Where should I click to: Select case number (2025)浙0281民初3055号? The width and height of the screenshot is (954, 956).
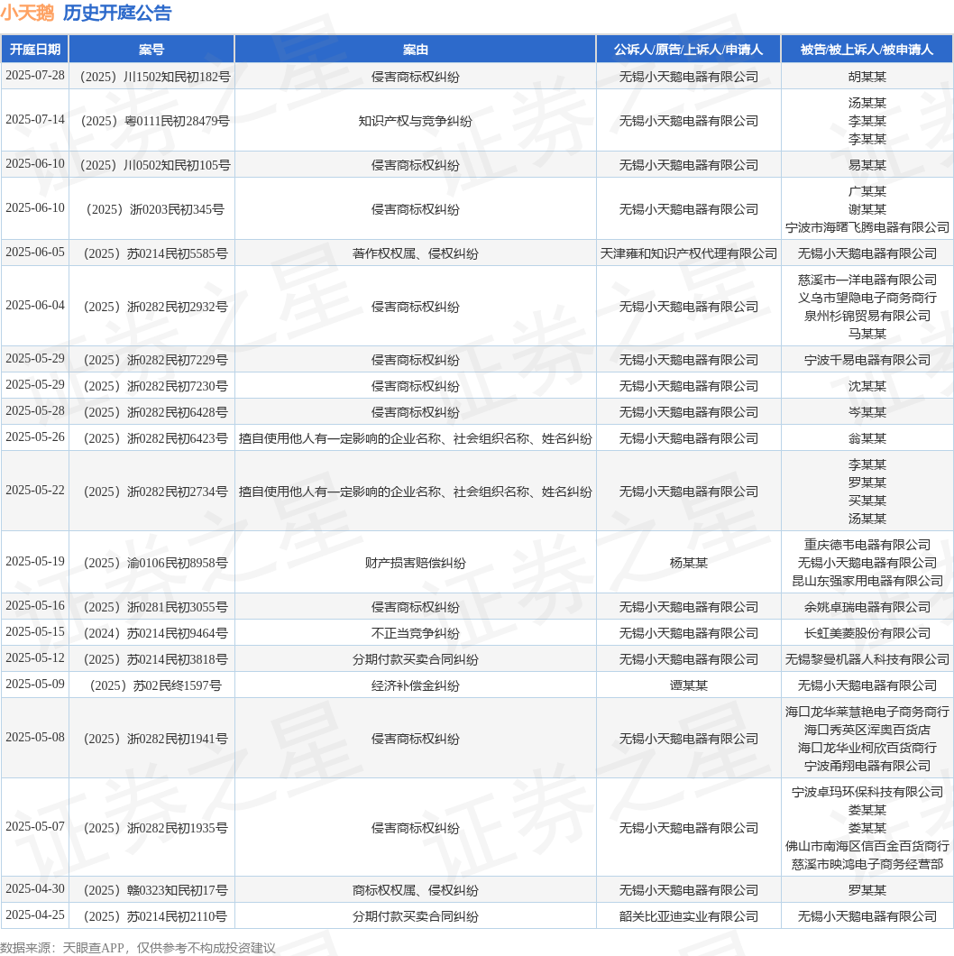tap(155, 607)
